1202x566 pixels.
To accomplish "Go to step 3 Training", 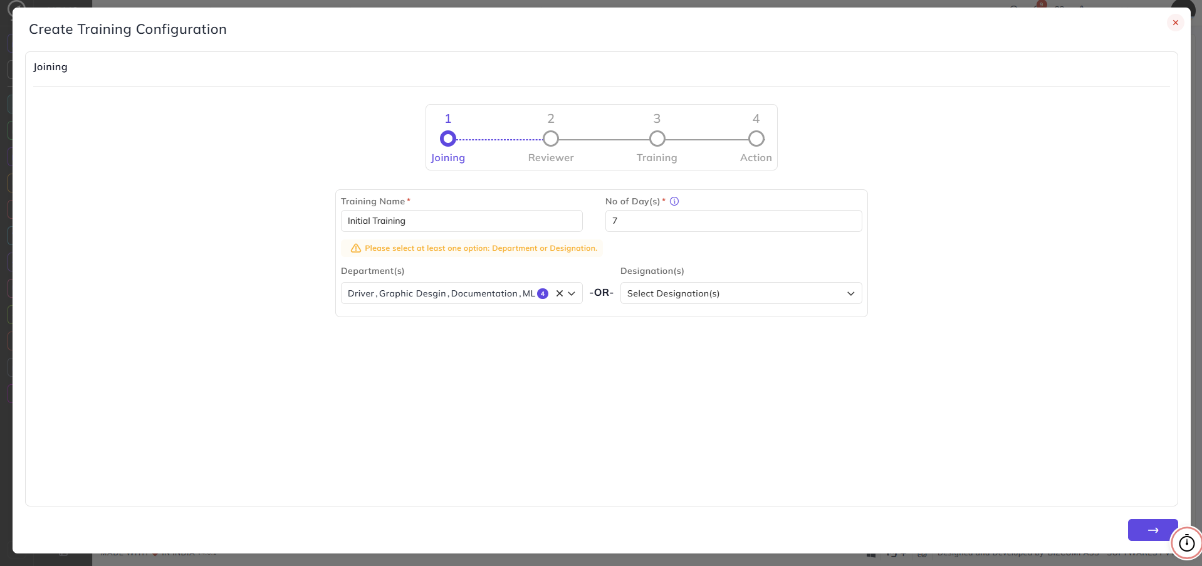I will click(x=657, y=139).
